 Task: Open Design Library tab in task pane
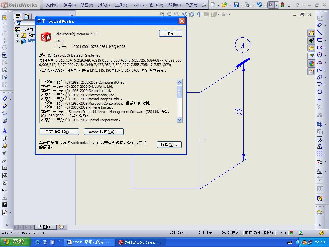(312, 41)
